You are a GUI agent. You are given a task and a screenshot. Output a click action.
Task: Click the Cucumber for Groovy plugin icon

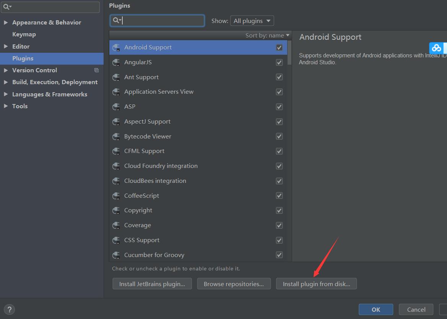coord(116,255)
